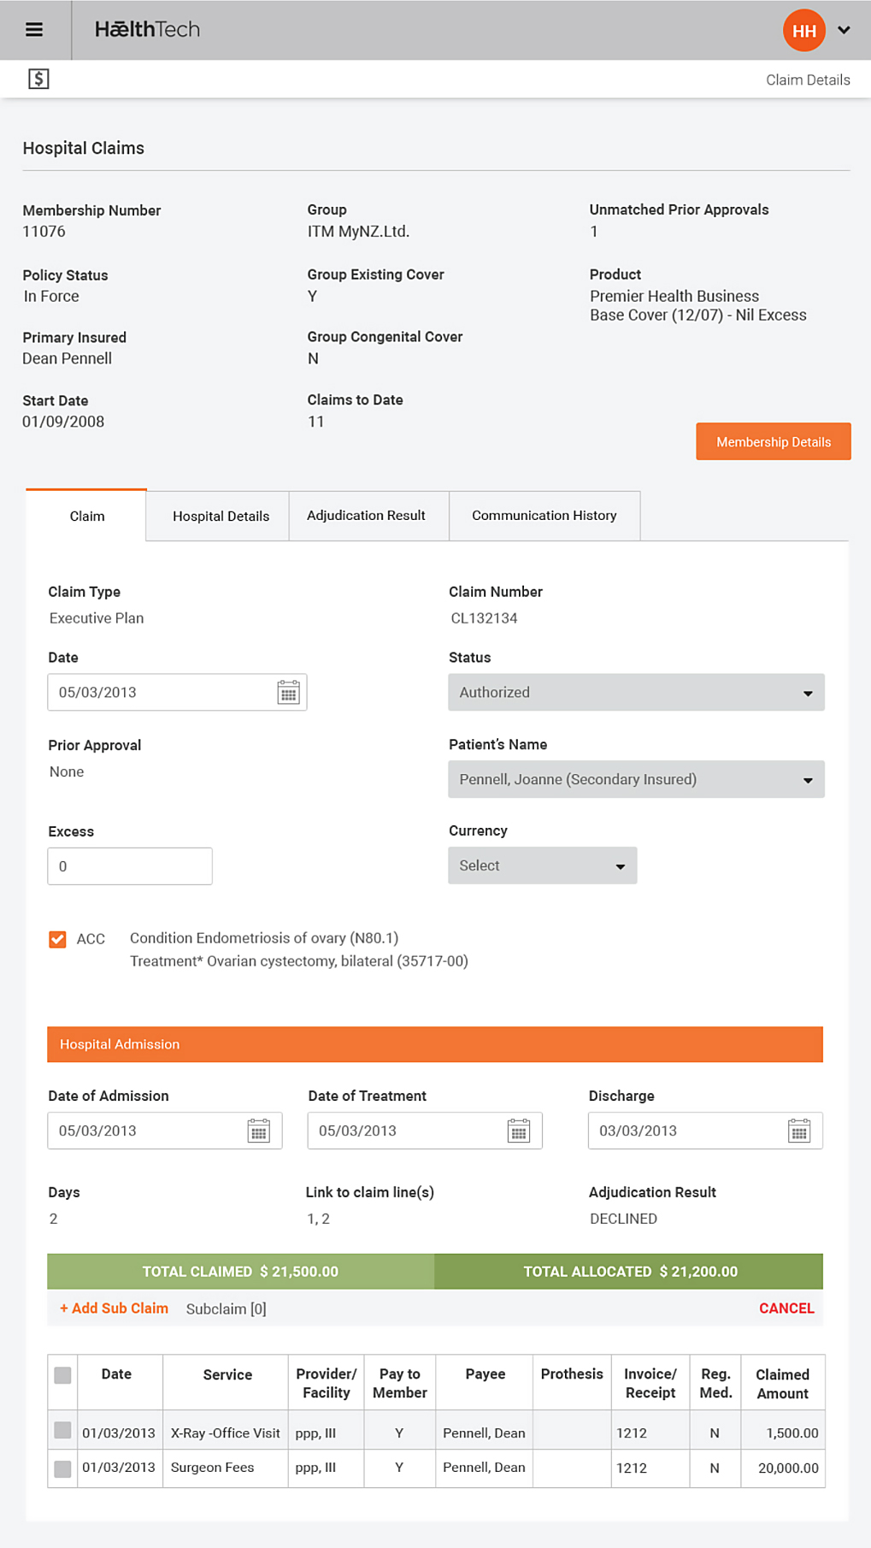Viewport: 871px width, 1548px height.
Task: Open the hamburger navigation menu
Action: (x=34, y=30)
